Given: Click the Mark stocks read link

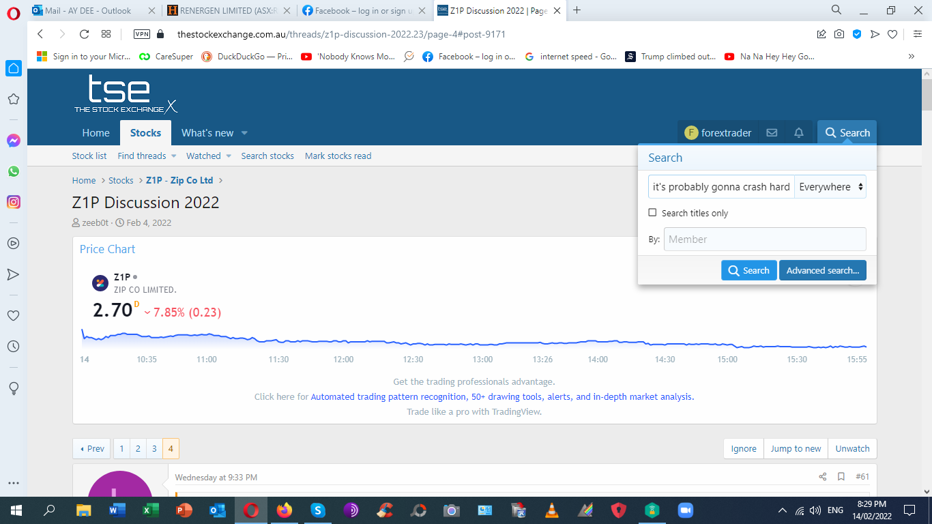Looking at the screenshot, I should pos(338,156).
